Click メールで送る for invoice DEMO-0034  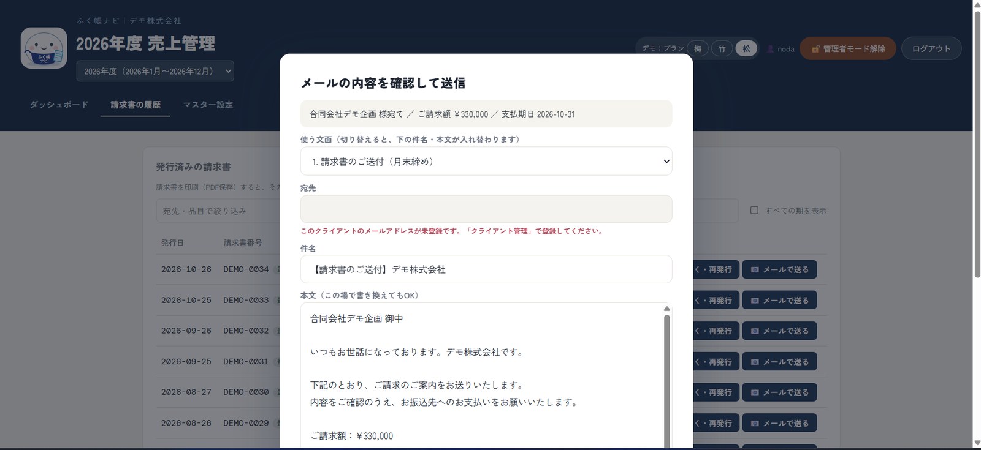779,269
